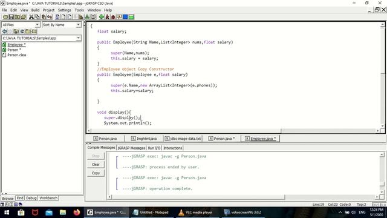Select Person.class in the file browser
Viewport: 387px width, 218px height.
16,55
